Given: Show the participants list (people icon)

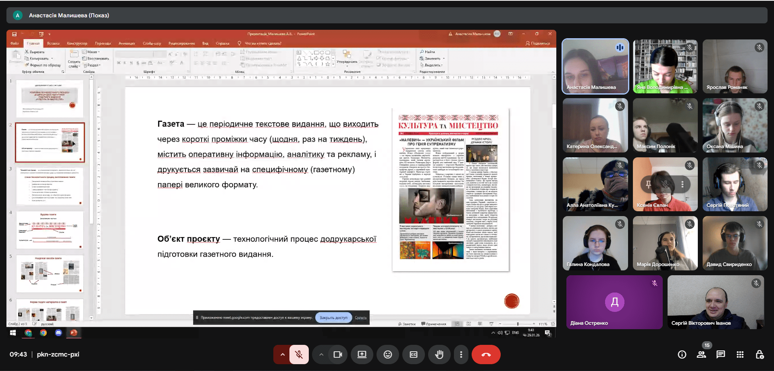Looking at the screenshot, I should 701,355.
